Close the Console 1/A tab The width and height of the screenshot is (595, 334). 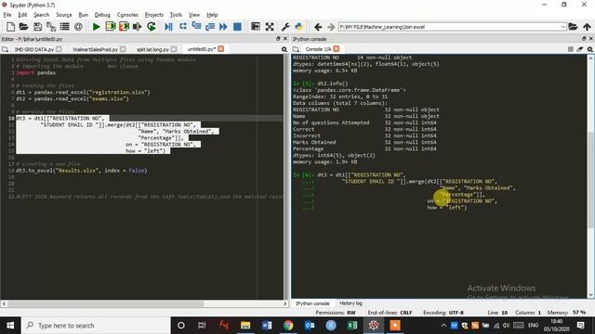[337, 49]
